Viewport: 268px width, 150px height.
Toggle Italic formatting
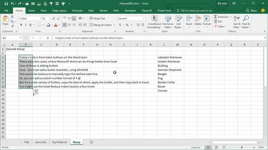(26, 25)
